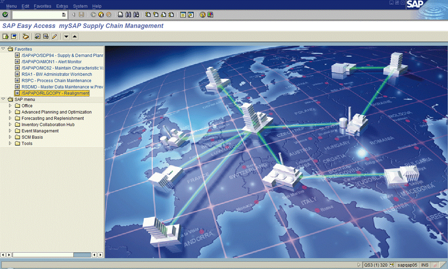The height and width of the screenshot is (269, 448).
Task: Click the tree scrollbar leftmost arrow
Action: [x=3, y=255]
